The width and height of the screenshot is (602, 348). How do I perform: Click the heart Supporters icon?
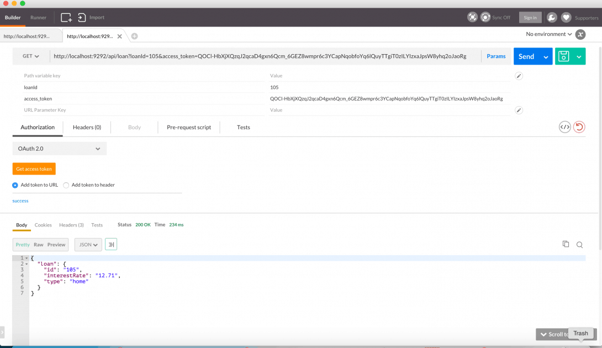pyautogui.click(x=566, y=18)
